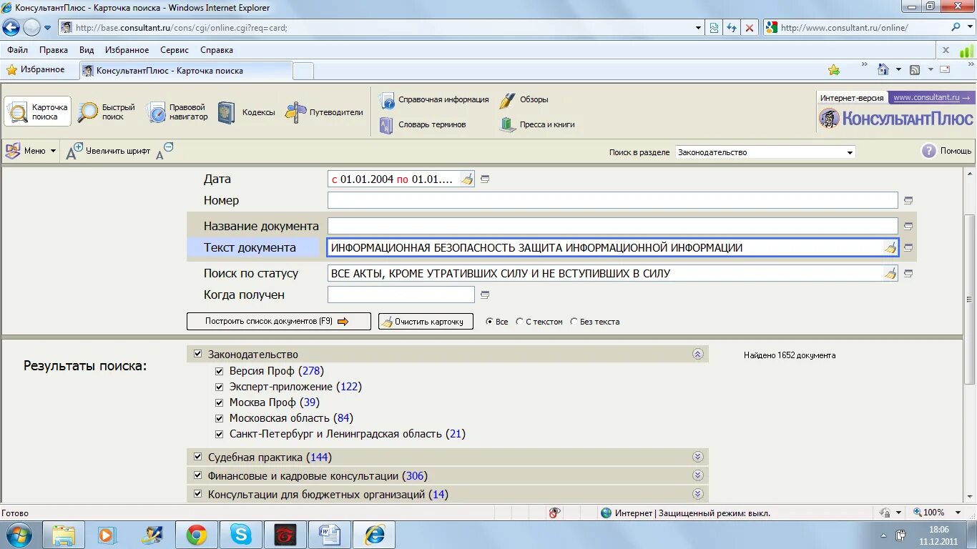Open recent pages dropdown arrow
This screenshot has height=549, width=977.
[48, 28]
